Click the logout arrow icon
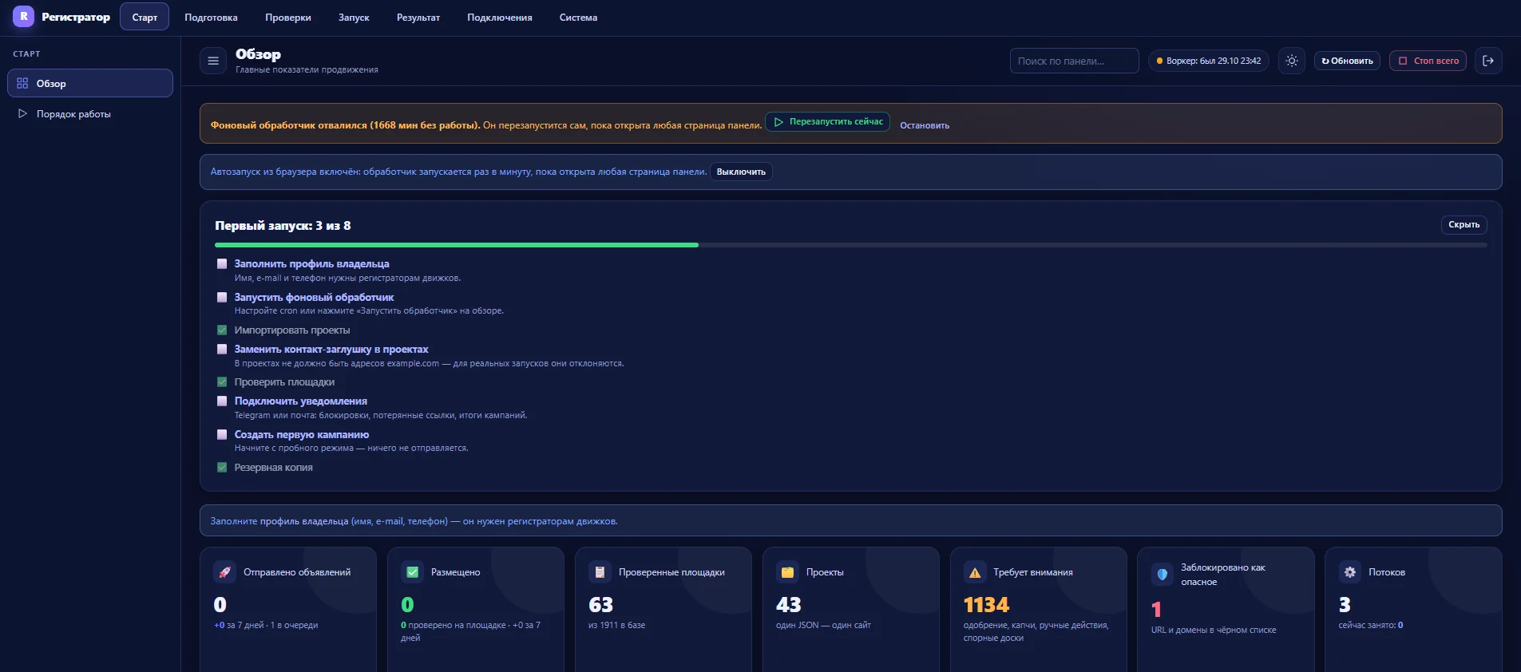The height and width of the screenshot is (672, 1521). 1488,61
